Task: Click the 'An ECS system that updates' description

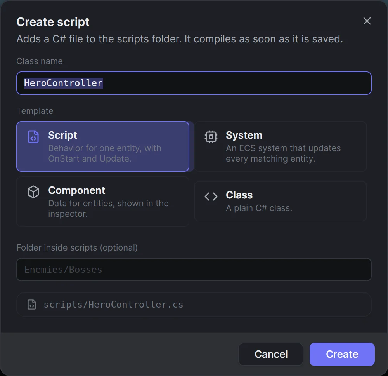Action: (x=283, y=153)
